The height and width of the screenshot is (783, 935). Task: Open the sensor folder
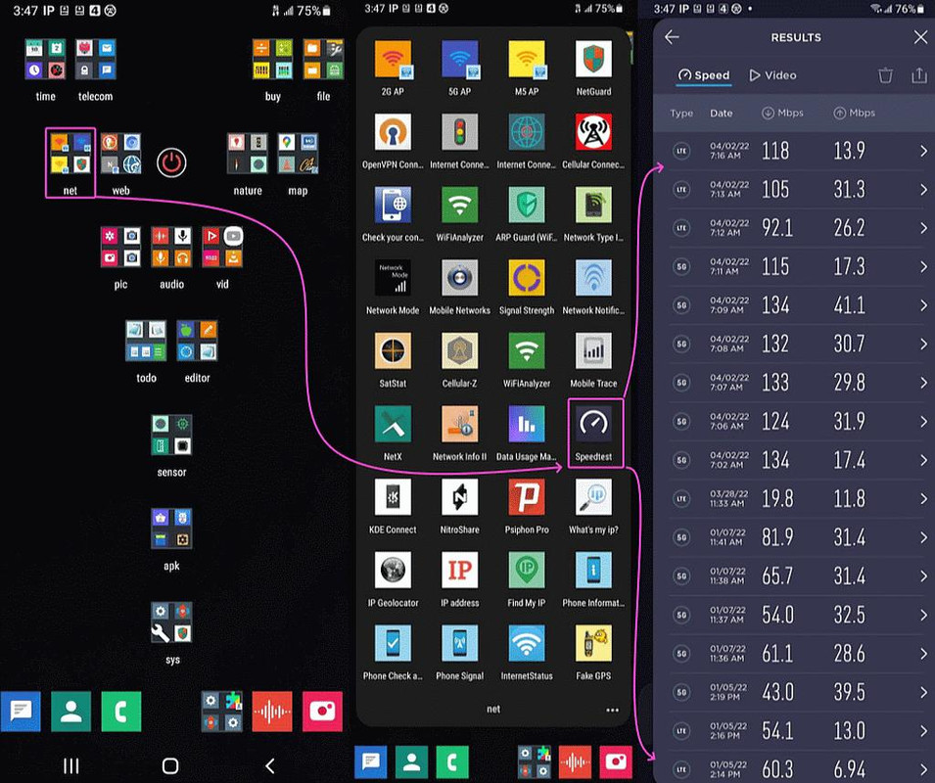click(171, 435)
